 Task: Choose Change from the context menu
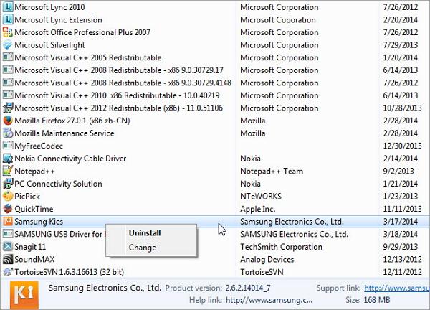143,248
